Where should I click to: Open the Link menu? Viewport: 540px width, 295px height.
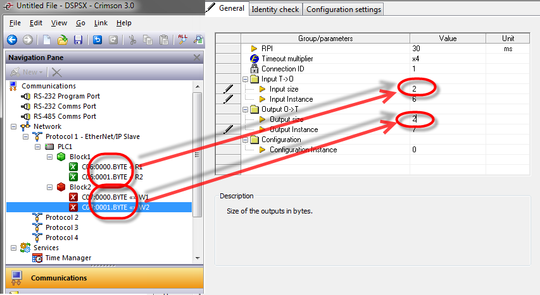coord(101,23)
